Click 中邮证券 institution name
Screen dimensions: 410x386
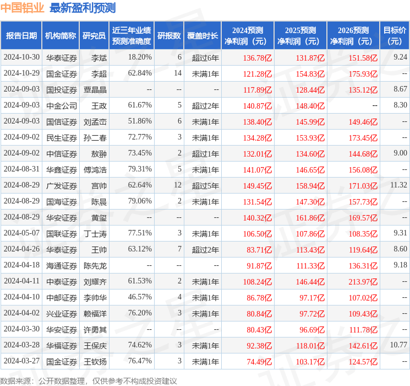(x=62, y=298)
